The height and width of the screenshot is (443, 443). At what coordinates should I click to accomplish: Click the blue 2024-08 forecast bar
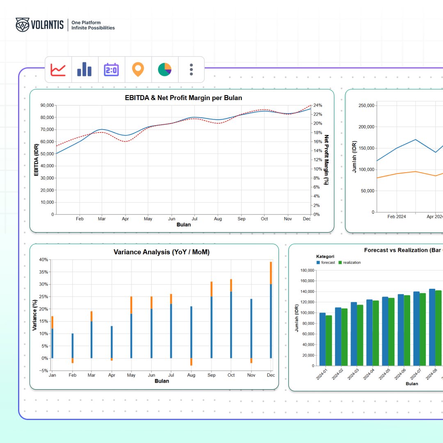(432, 327)
